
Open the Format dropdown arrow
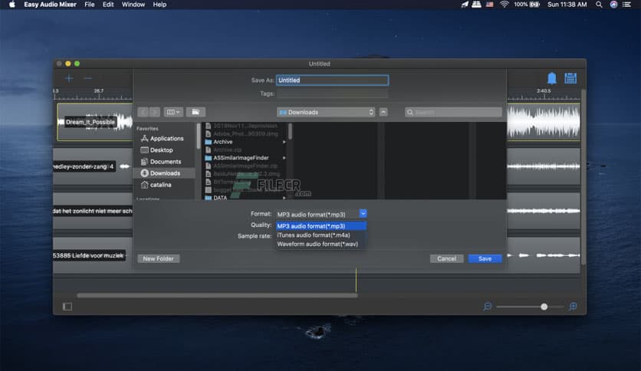tap(363, 214)
